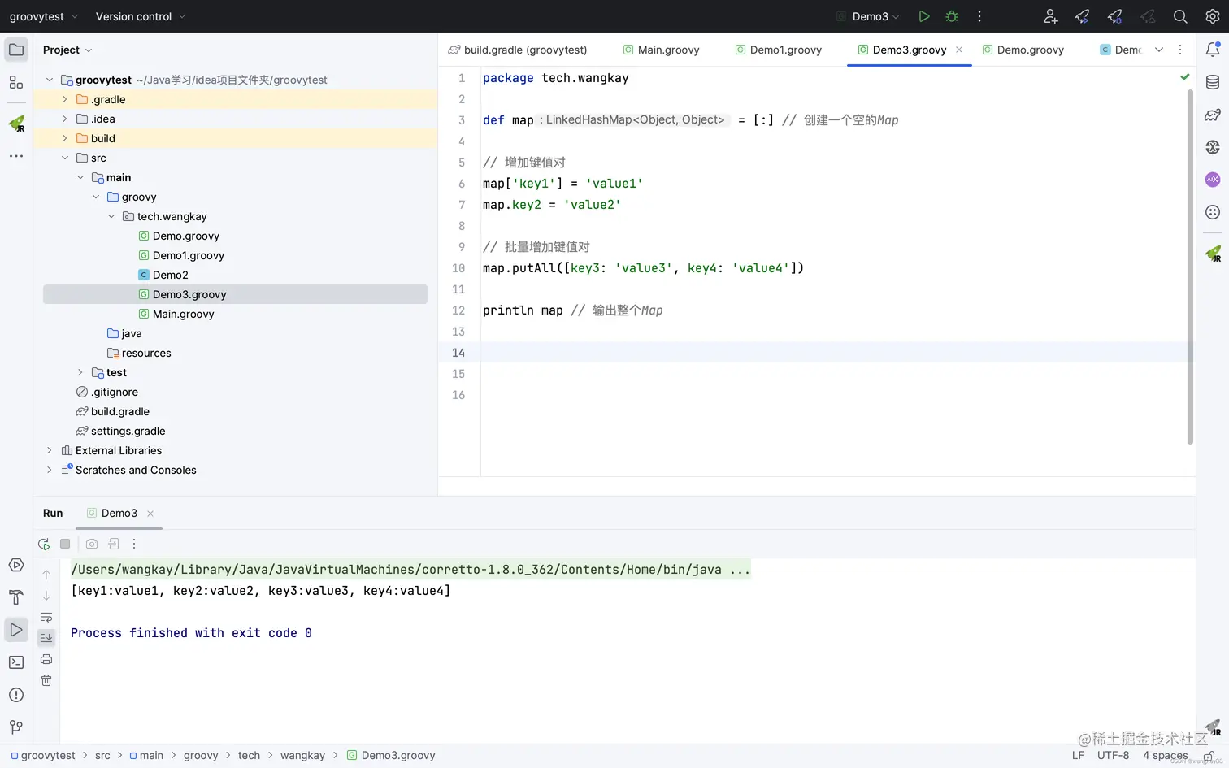1229x768 pixels.
Task: Clear the console output with trash icon
Action: (x=46, y=680)
